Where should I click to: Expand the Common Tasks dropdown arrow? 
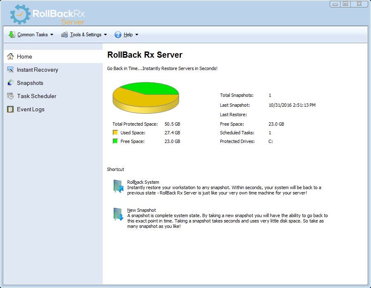tap(52, 35)
